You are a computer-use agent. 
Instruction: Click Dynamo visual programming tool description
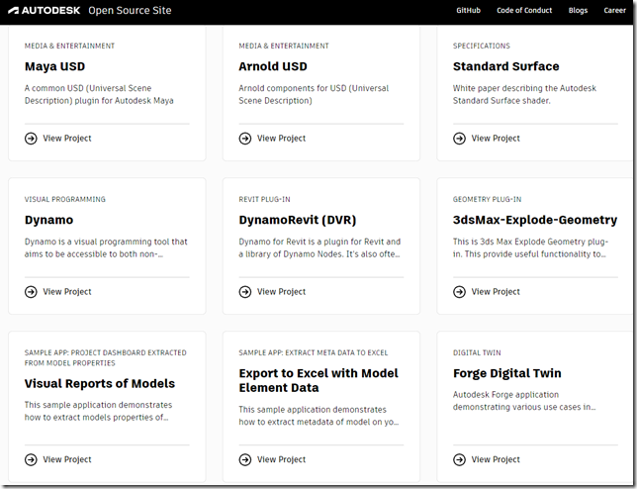point(106,247)
